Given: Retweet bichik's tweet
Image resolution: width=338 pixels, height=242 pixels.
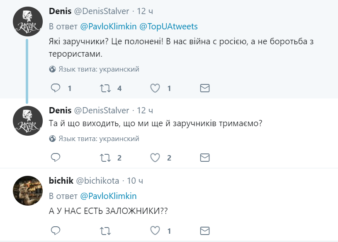Looking at the screenshot, I should [x=105, y=230].
